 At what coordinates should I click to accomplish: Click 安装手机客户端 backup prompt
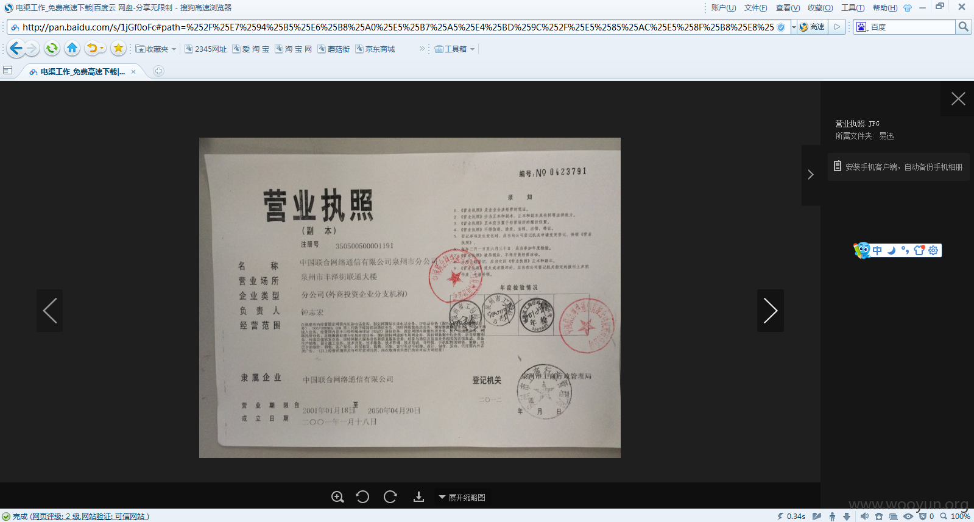898,166
